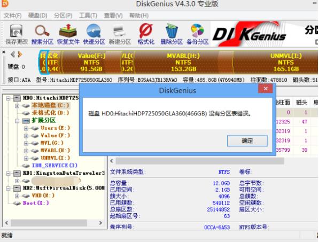Expand the MVL (G:) tree node
The image size is (319, 242).
26,143
